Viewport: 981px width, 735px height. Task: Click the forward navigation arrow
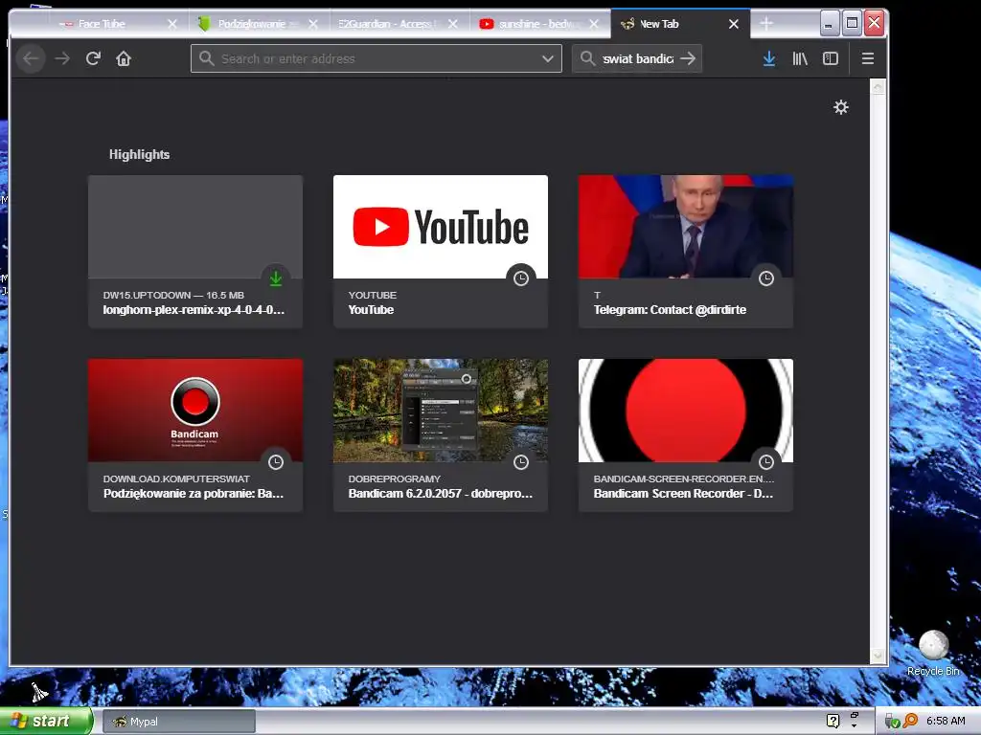click(62, 58)
